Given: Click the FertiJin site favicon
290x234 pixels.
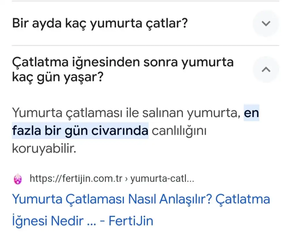Looking at the screenshot, I should pos(18,179).
